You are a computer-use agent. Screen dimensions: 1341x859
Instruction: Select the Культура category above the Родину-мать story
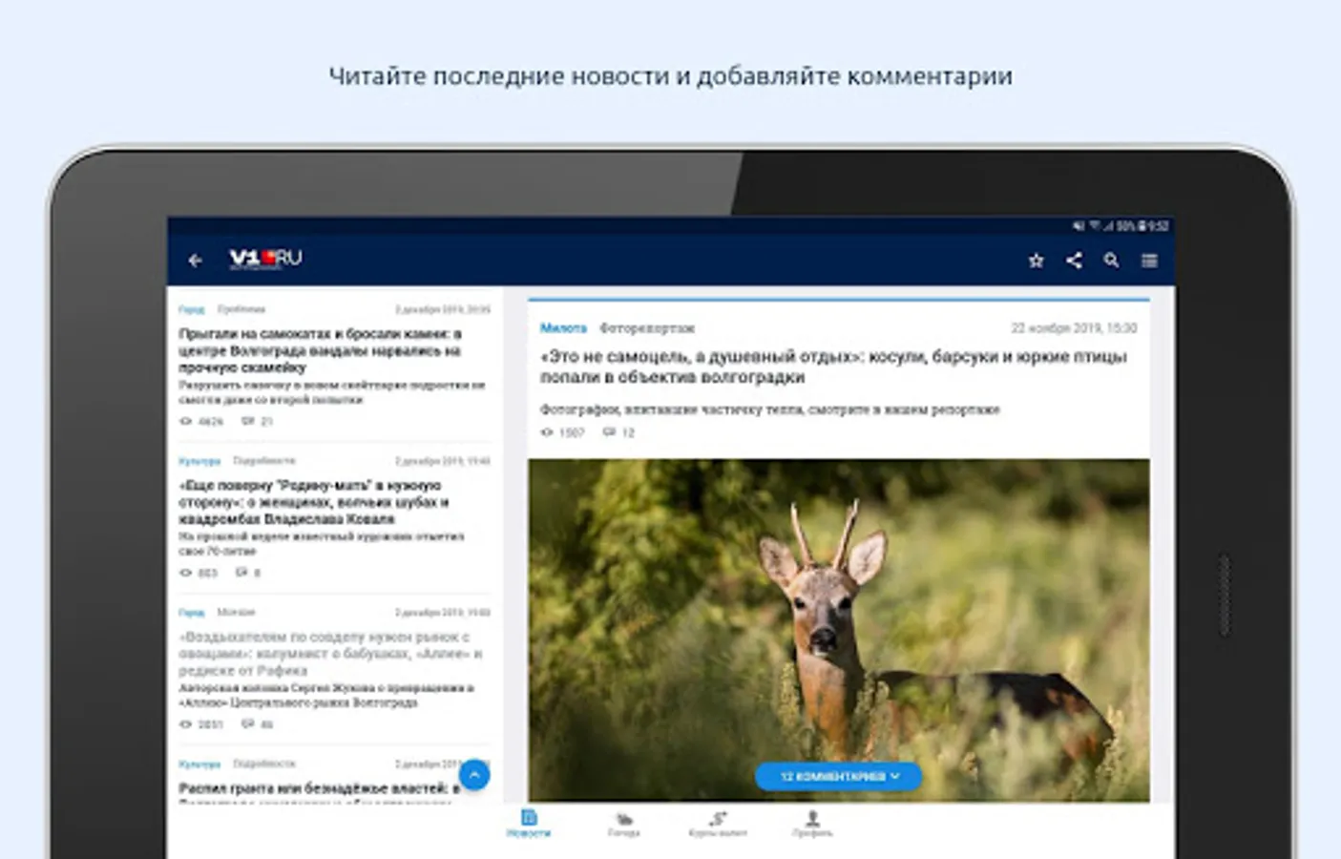click(199, 461)
